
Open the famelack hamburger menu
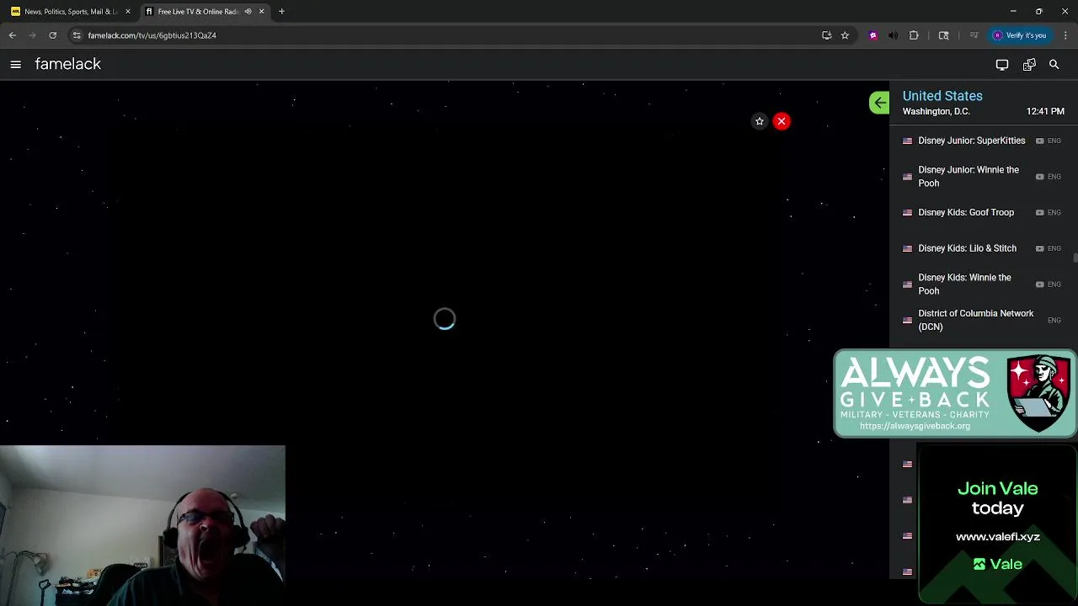tap(15, 64)
